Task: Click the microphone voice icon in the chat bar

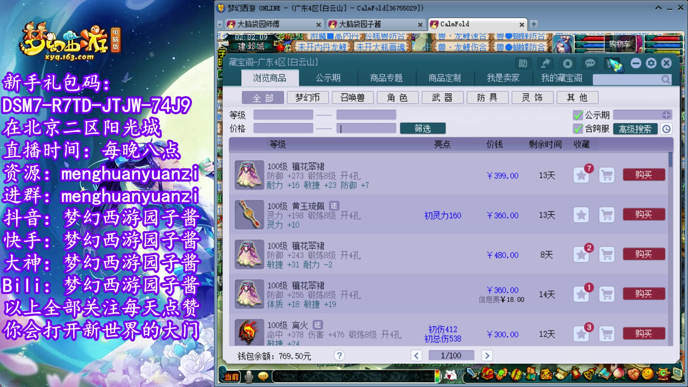Action: 249,376
